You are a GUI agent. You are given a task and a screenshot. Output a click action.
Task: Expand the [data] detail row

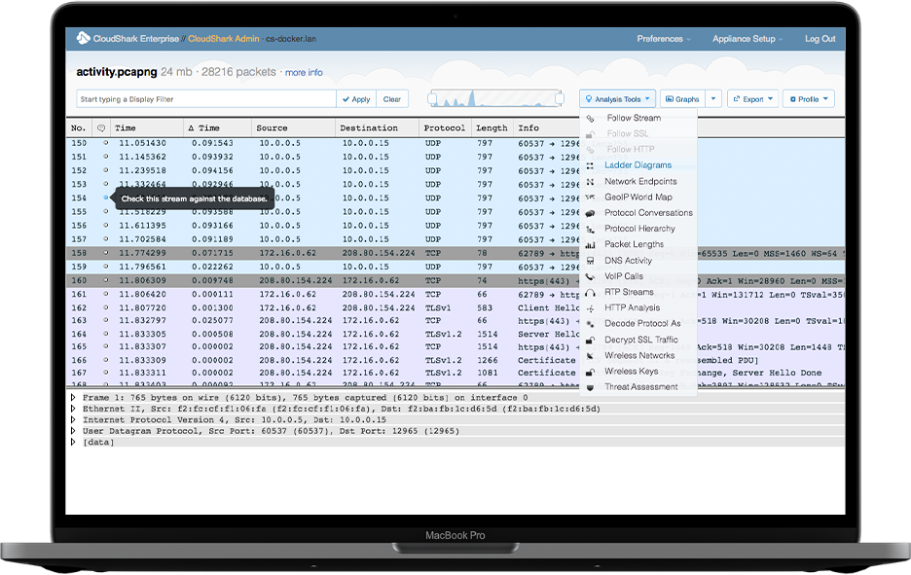[x=73, y=442]
